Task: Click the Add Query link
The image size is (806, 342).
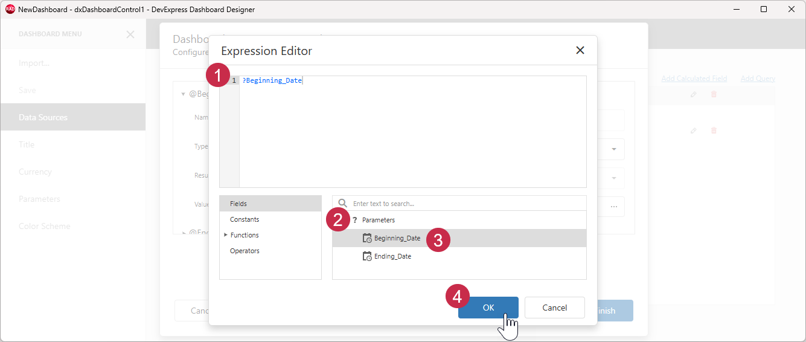Action: 758,79
